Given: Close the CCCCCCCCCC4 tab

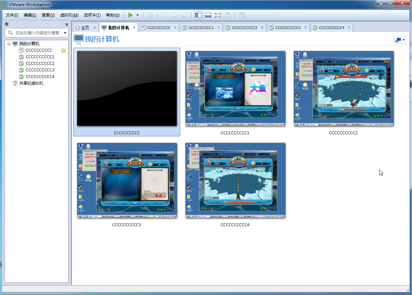Looking at the screenshot, I should (349, 27).
